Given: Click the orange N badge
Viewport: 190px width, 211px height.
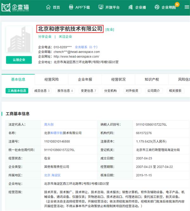Looking at the screenshot, I should pos(177,4).
